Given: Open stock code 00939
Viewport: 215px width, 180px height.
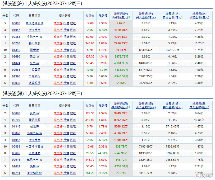Looking at the screenshot, I should [16, 83].
